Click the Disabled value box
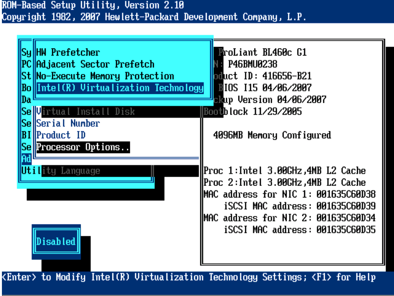394x296 pixels. pos(56,242)
